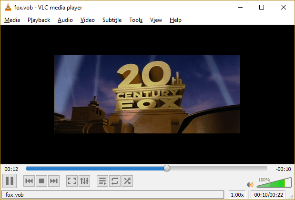
Task: Open the Playback menu
Action: pyautogui.click(x=39, y=20)
